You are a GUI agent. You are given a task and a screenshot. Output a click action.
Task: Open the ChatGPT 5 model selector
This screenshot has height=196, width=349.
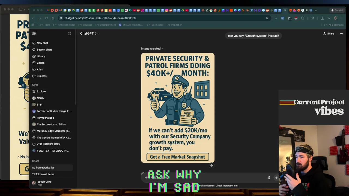pyautogui.click(x=90, y=33)
